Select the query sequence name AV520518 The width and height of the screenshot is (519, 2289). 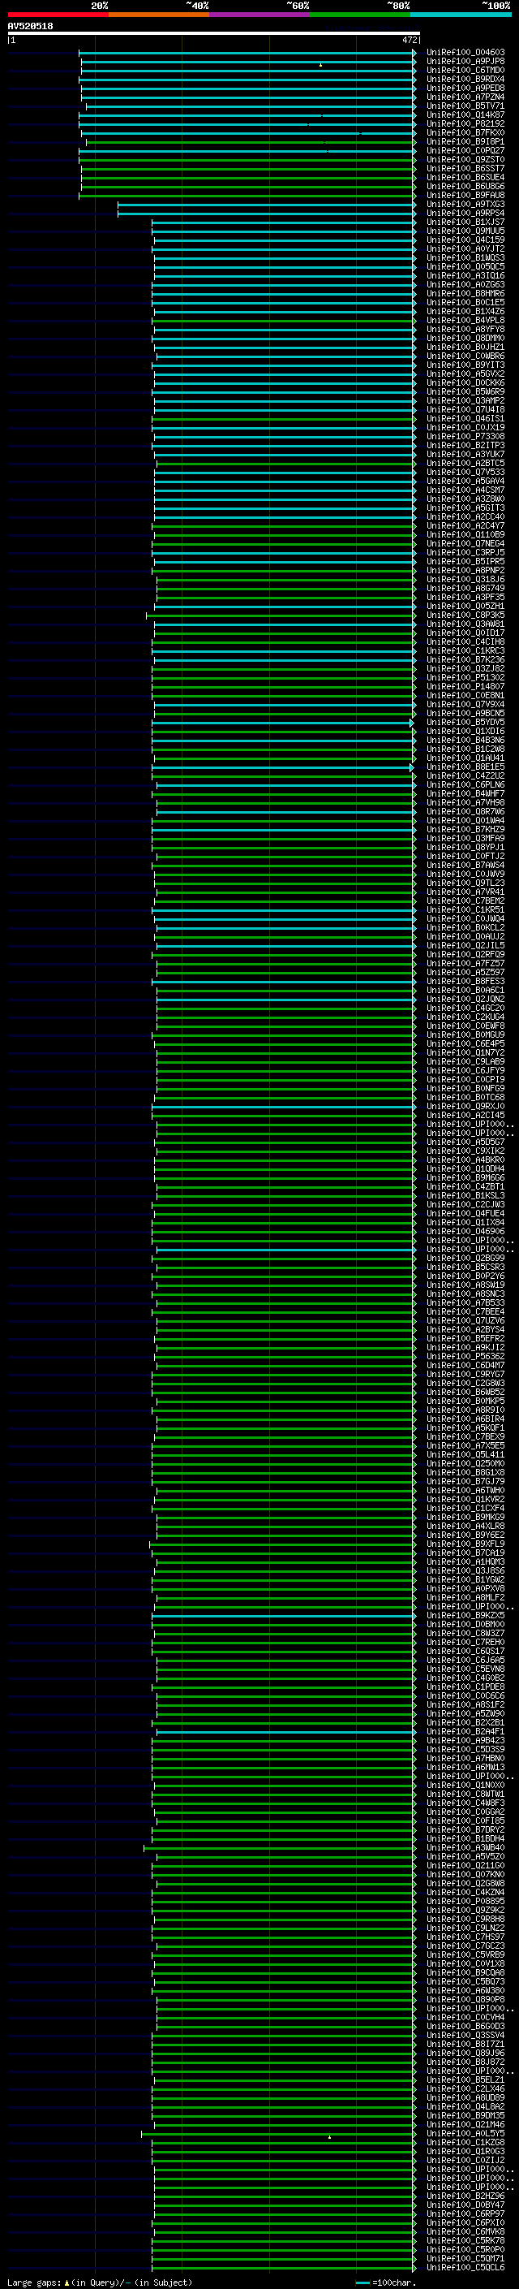[x=30, y=26]
